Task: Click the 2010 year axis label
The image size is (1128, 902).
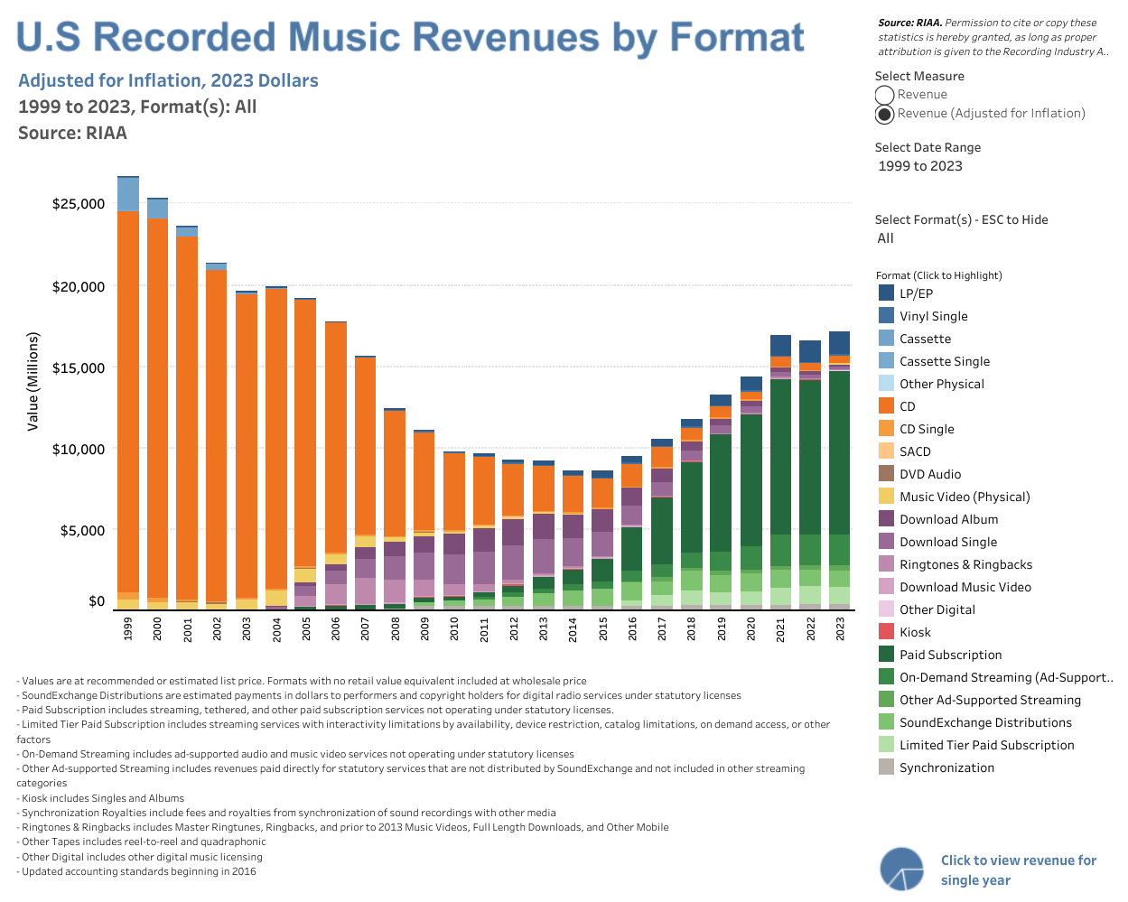Action: coord(454,629)
